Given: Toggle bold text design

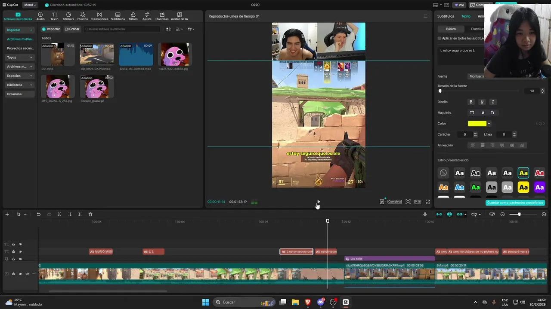Looking at the screenshot, I should pos(471,102).
